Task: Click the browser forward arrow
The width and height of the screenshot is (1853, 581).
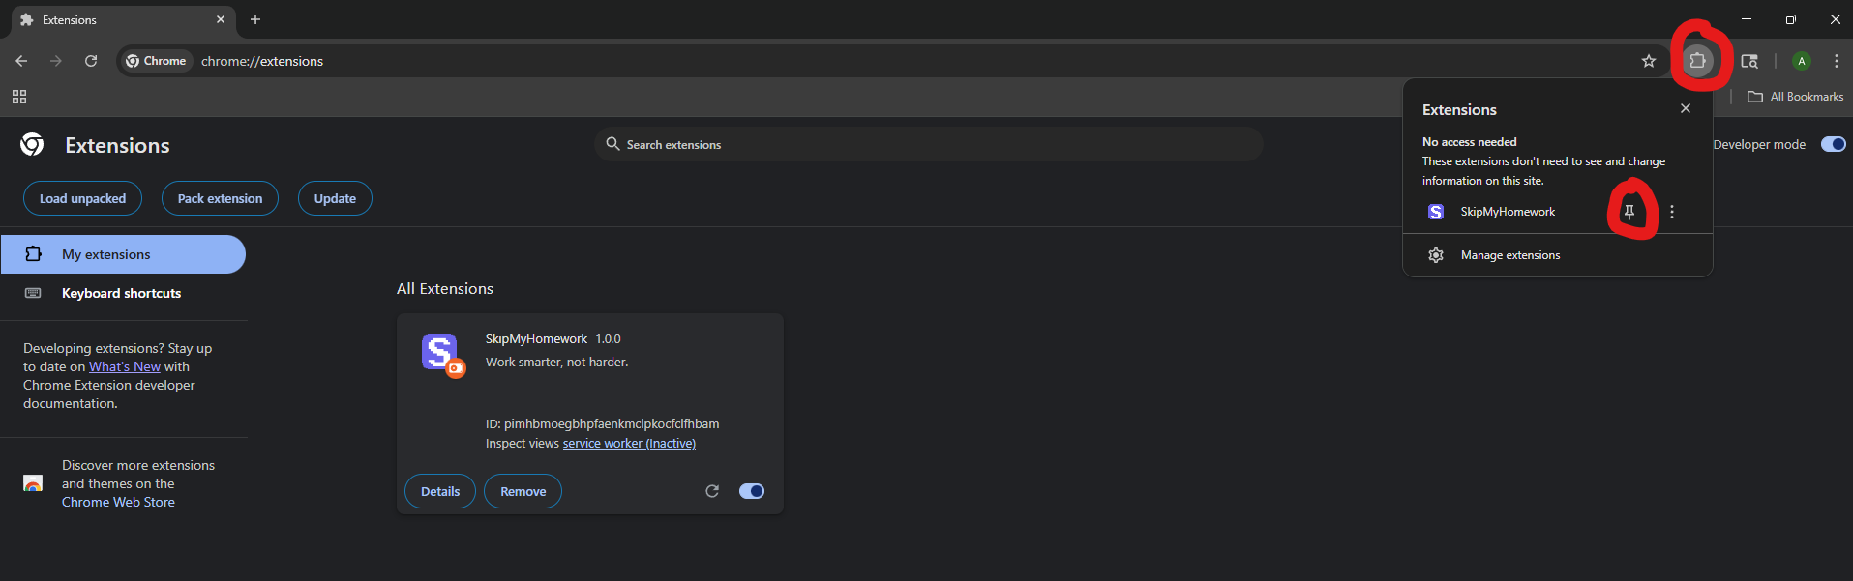Action: (x=56, y=61)
